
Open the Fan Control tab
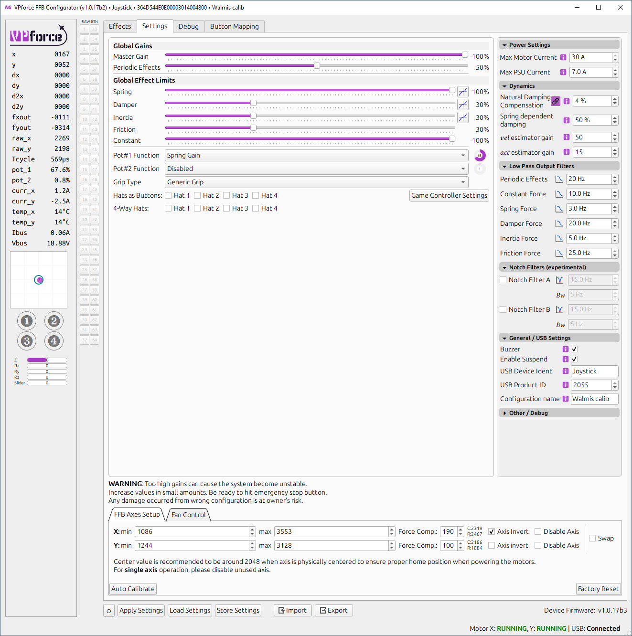click(x=188, y=515)
